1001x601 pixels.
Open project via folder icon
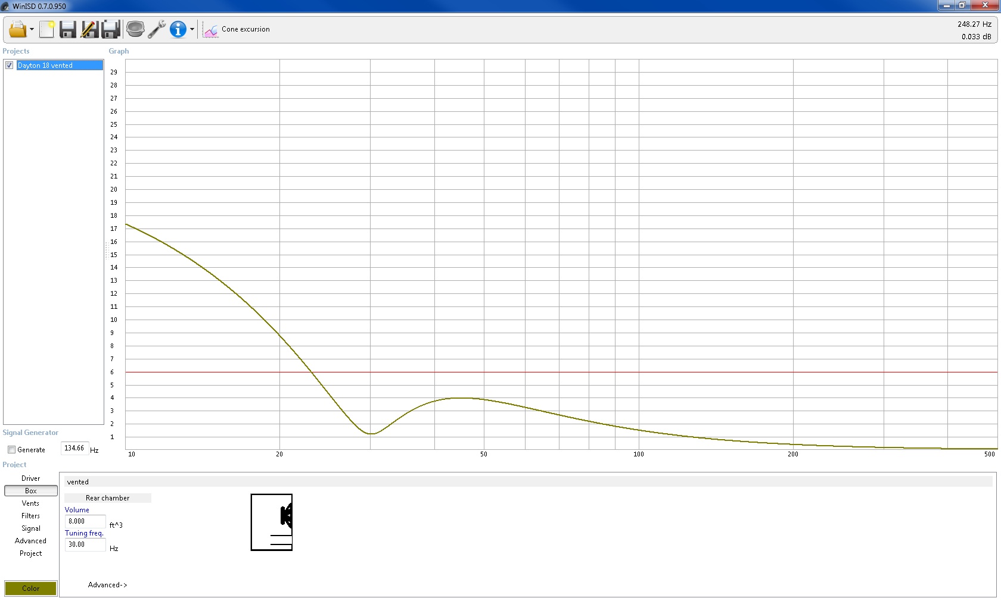17,29
